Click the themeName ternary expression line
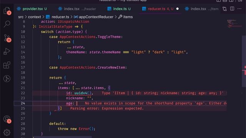The height and width of the screenshot is (138, 246). coord(127,52)
